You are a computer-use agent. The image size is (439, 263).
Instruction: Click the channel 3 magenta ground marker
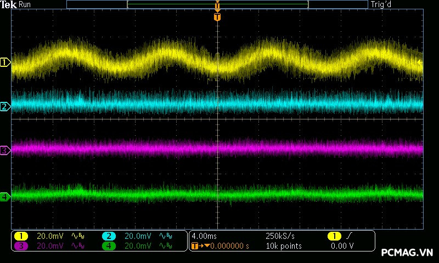[x=5, y=150]
